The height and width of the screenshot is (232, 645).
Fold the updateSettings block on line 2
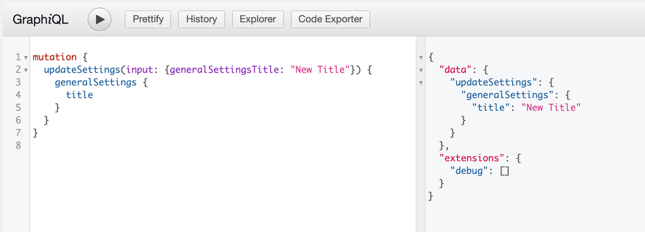coord(26,70)
